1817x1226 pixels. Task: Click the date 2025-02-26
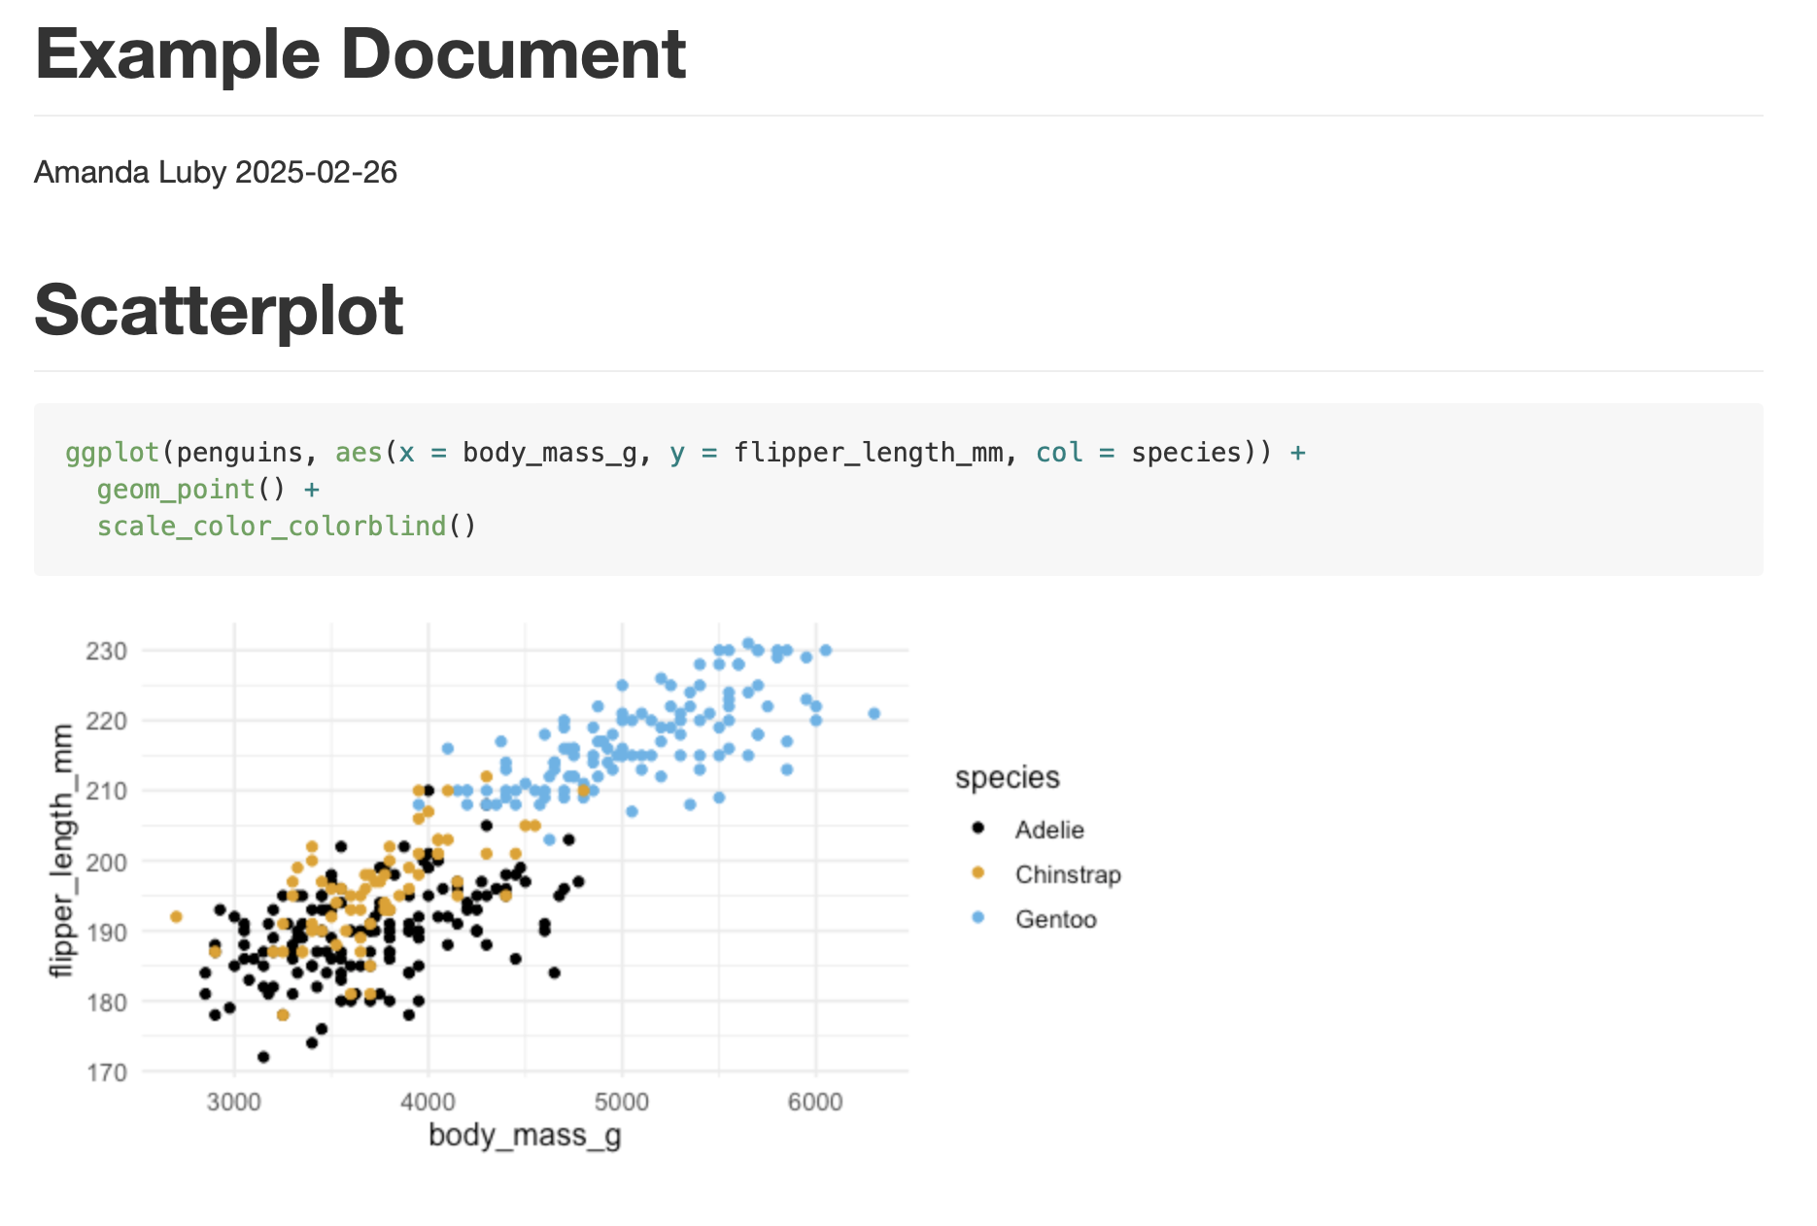[x=316, y=172]
